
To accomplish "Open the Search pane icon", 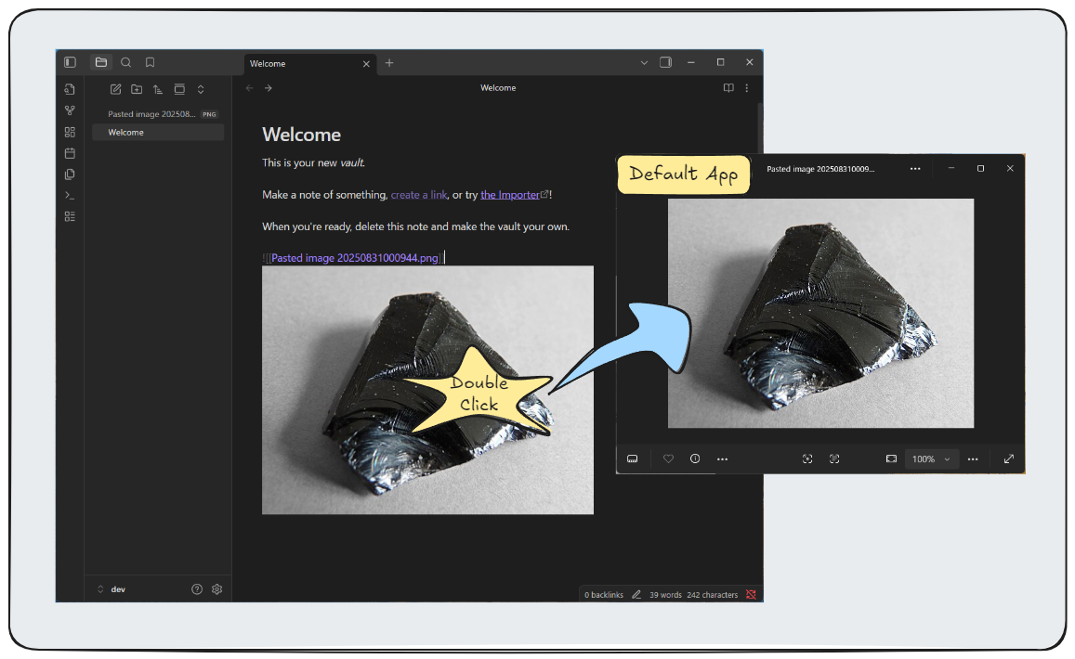I will coord(126,62).
